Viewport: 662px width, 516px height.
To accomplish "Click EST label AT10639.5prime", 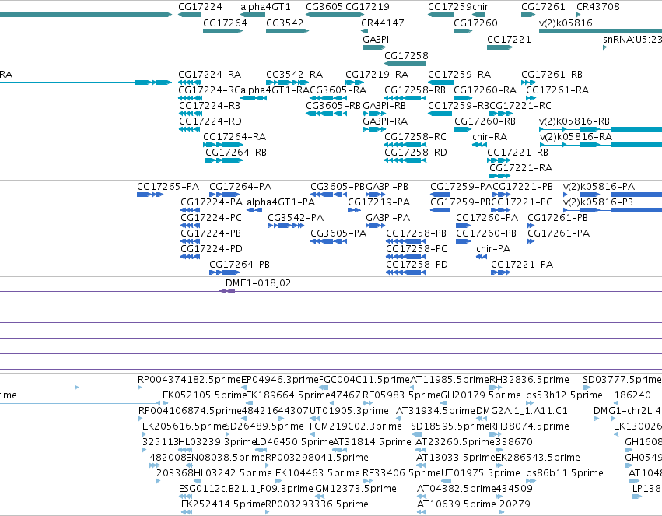I will [x=457, y=504].
